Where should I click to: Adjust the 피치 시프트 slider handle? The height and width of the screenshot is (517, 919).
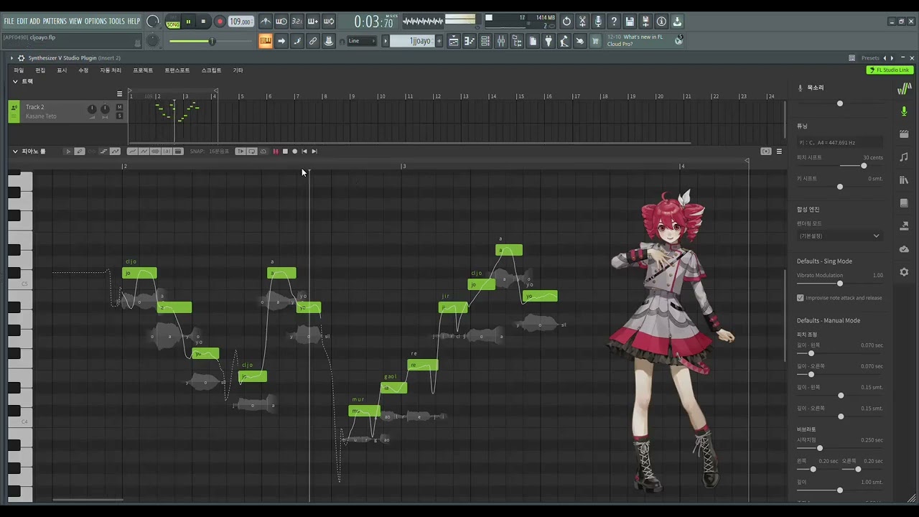point(864,166)
